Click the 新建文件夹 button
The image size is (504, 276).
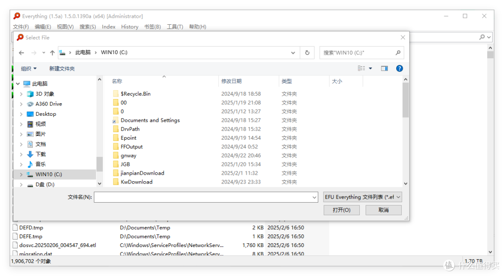62,69
